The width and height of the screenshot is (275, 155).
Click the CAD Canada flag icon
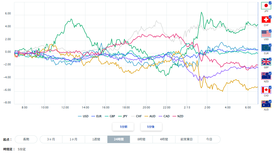click(266, 90)
